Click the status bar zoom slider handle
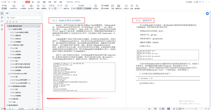The width and height of the screenshot is (211, 110). point(196,109)
